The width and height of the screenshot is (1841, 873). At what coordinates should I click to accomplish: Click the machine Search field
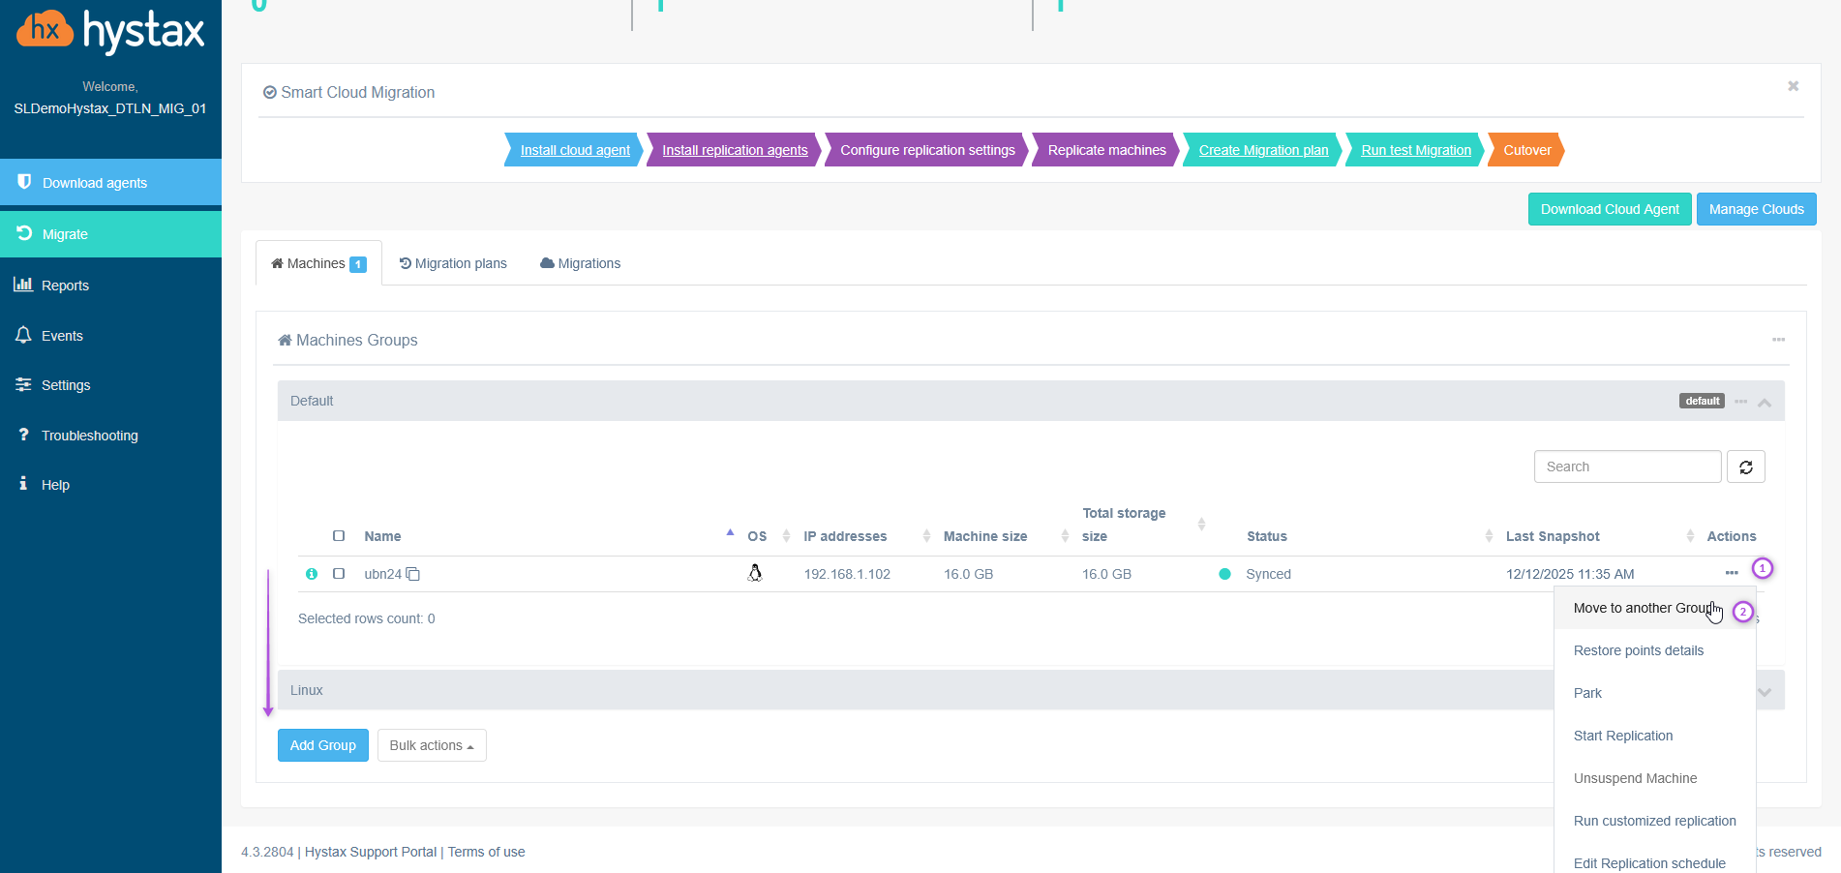click(1626, 467)
